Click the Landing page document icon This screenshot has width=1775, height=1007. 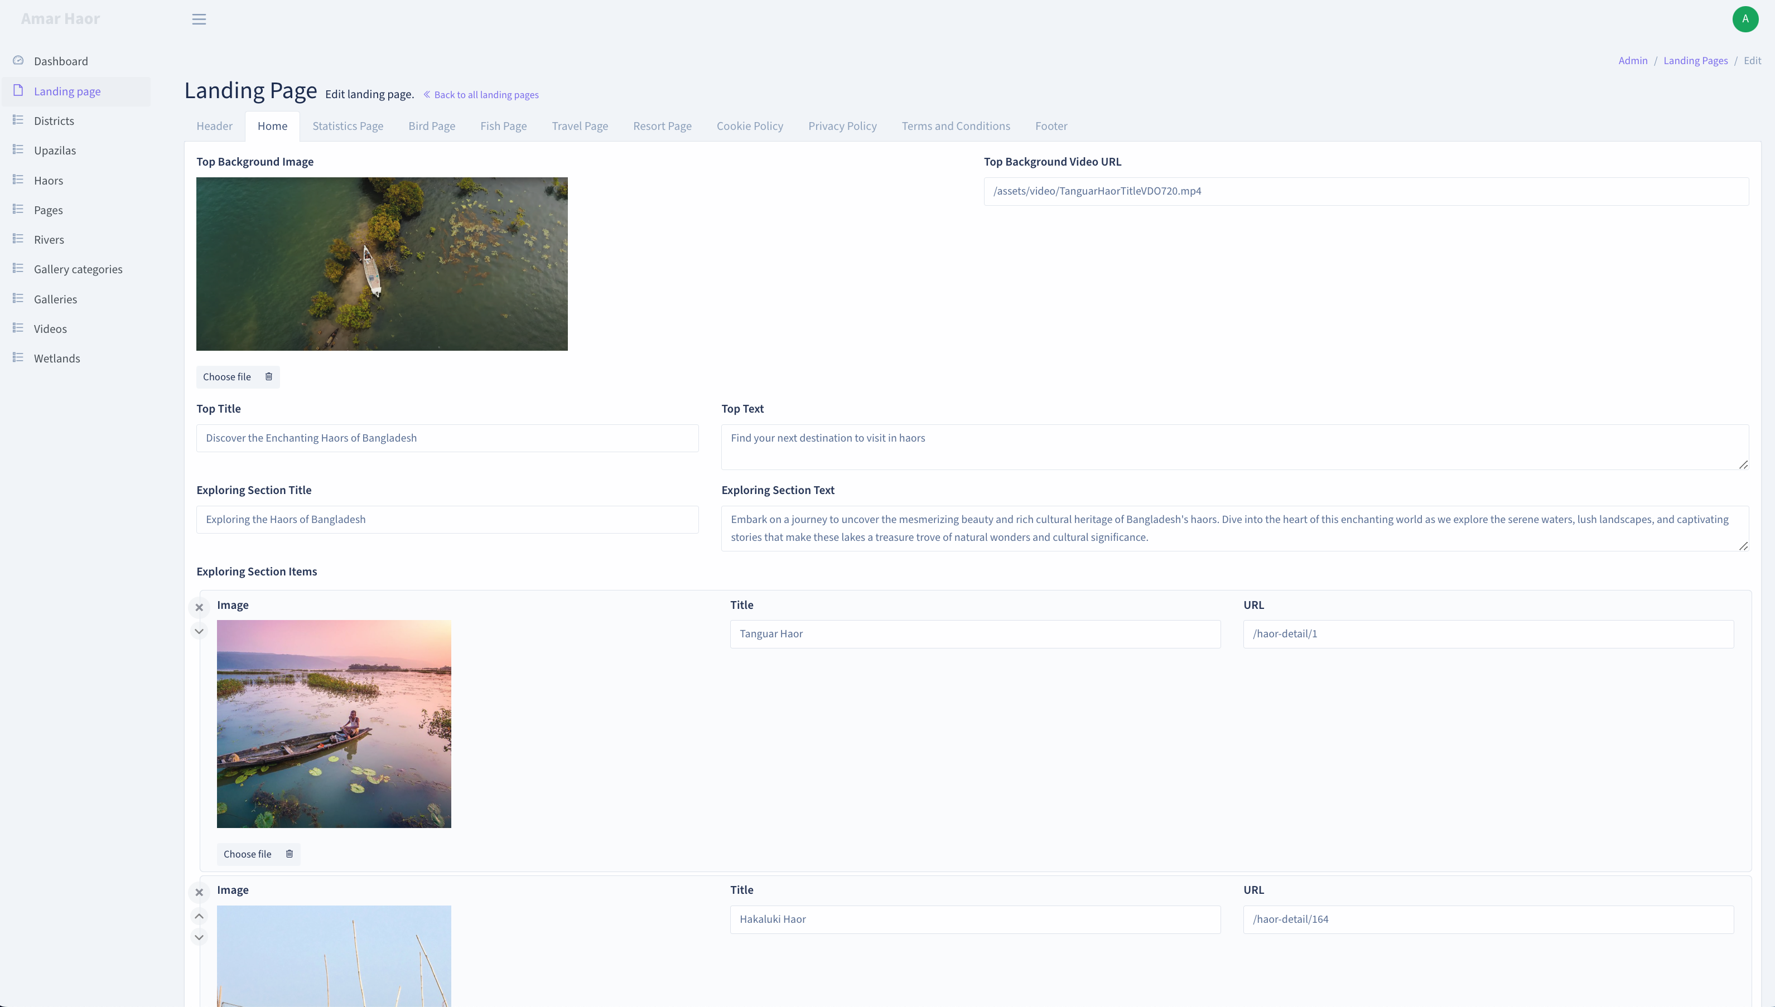coord(18,90)
